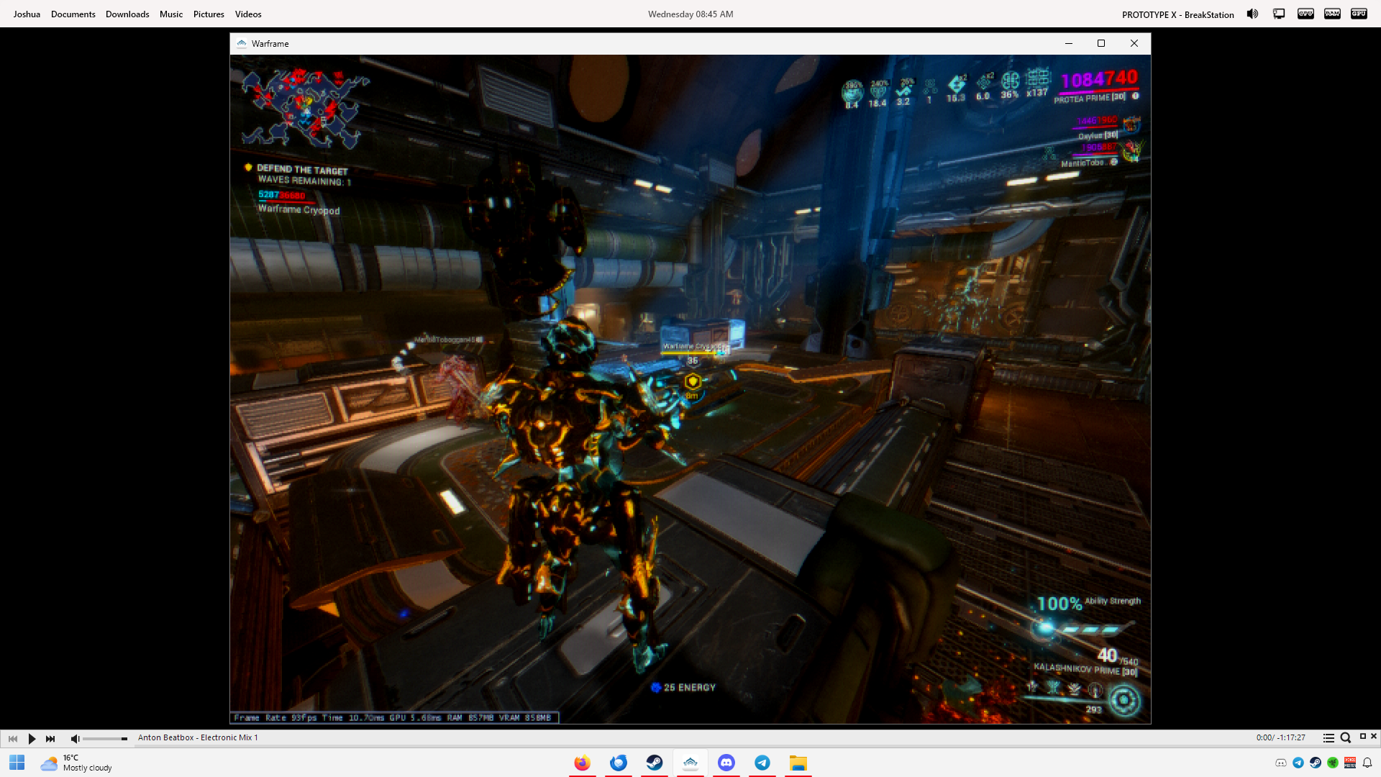The width and height of the screenshot is (1381, 777).
Task: Open the Windows Start menu
Action: tap(17, 763)
